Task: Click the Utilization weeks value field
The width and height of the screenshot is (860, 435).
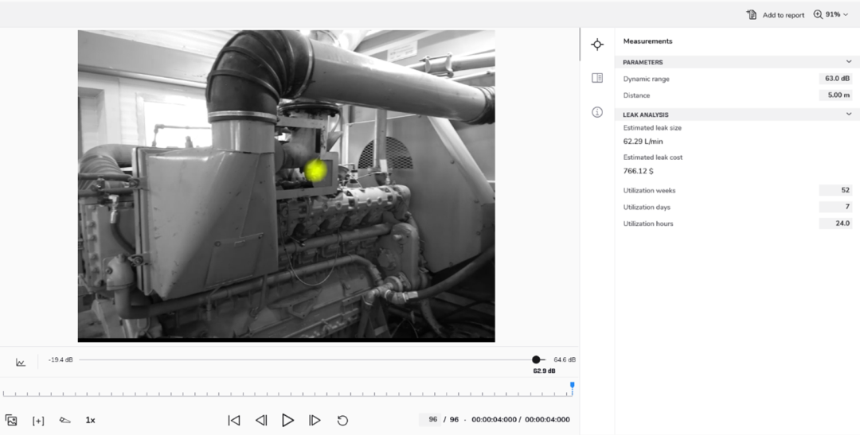Action: point(835,191)
